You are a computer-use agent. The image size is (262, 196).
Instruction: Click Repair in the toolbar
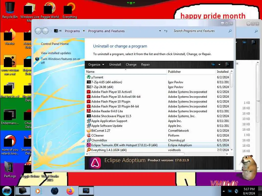click(x=145, y=65)
